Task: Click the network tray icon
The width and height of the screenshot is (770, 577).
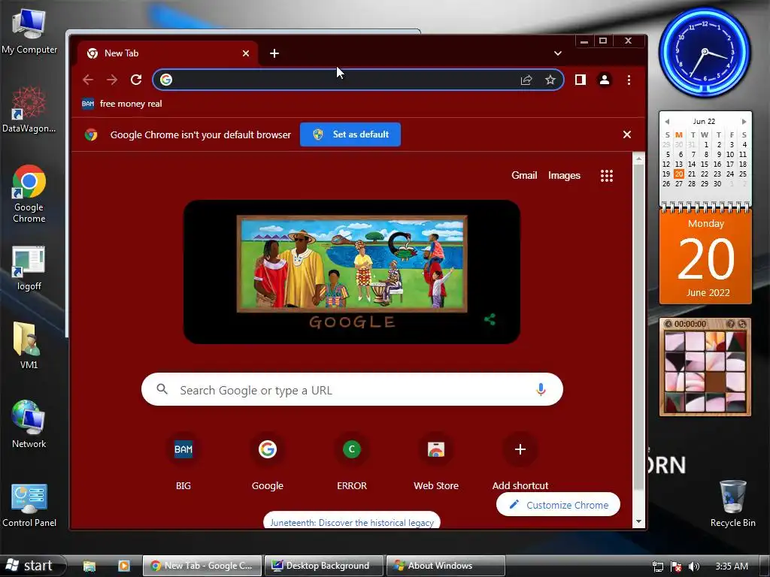Action: [657, 566]
